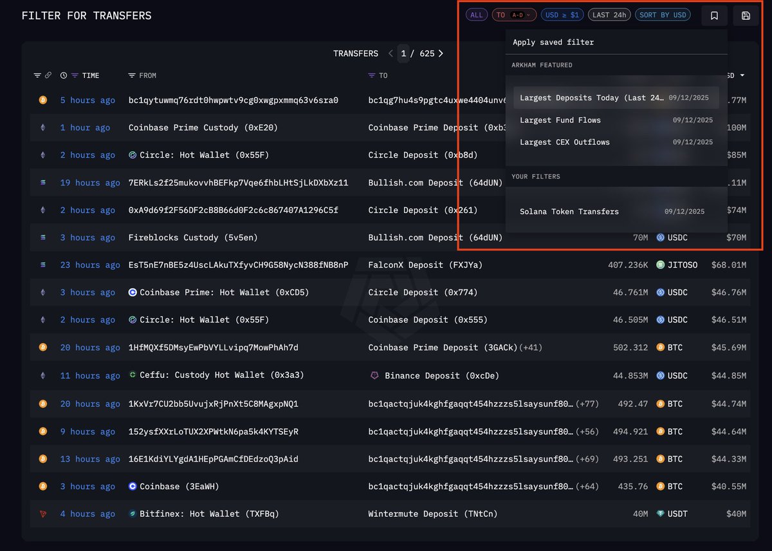Image resolution: width=772 pixels, height=551 pixels.
Task: Click USDT token icon on $40M row
Action: (660, 514)
